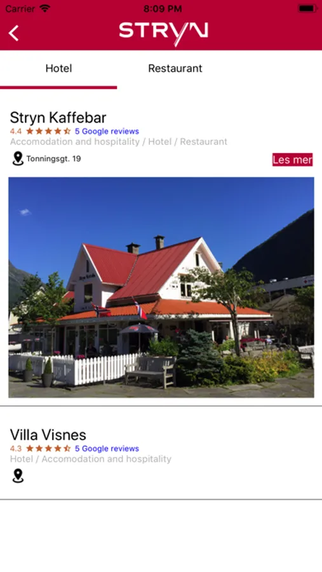Image resolution: width=322 pixels, height=572 pixels.
Task: Click Stryn Kaffebar category description line
Action: tap(119, 142)
